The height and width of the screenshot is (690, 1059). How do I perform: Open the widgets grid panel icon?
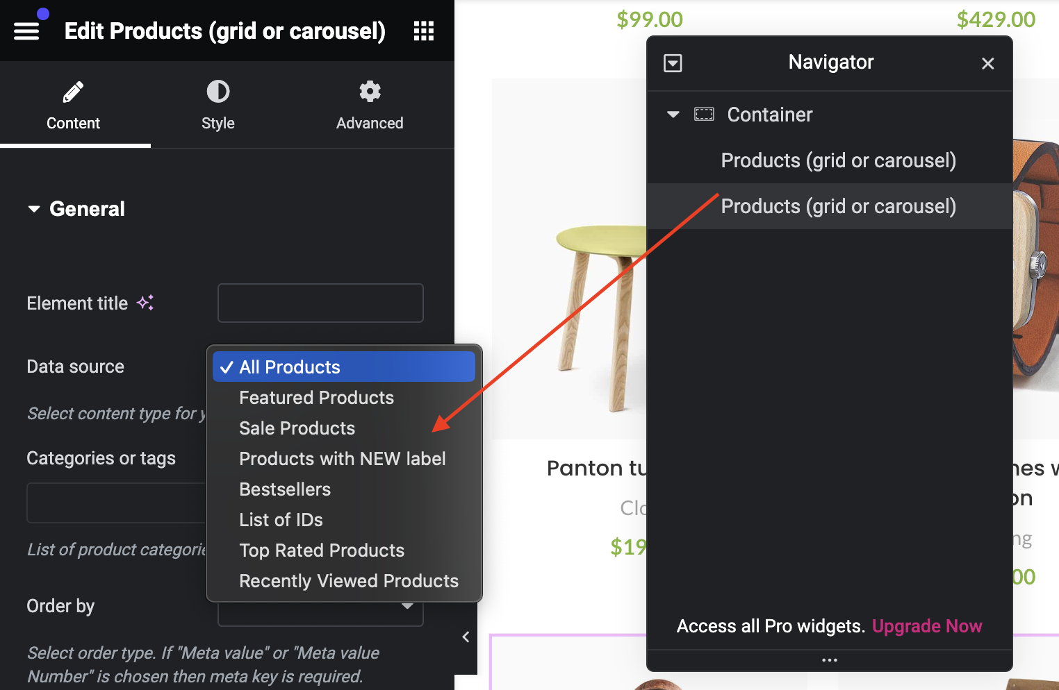pyautogui.click(x=423, y=31)
